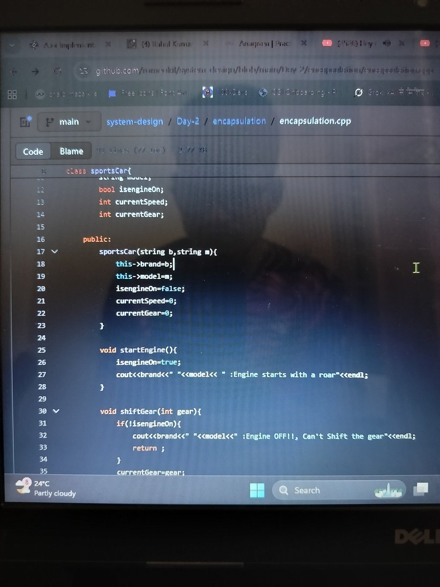Select the Code view tab
The height and width of the screenshot is (587, 440).
[33, 152]
